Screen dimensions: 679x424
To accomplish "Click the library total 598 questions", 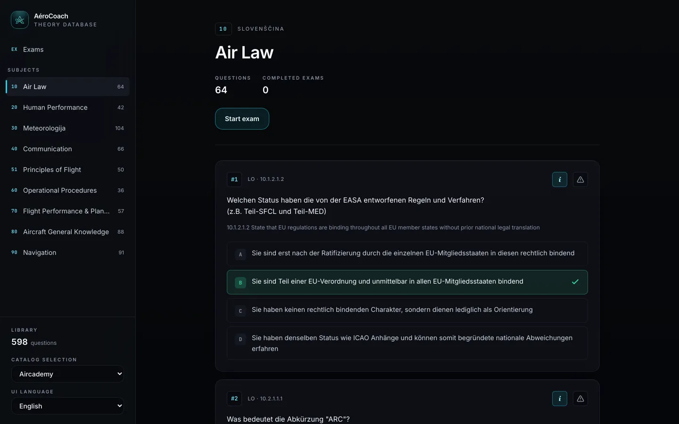I will (x=34, y=342).
